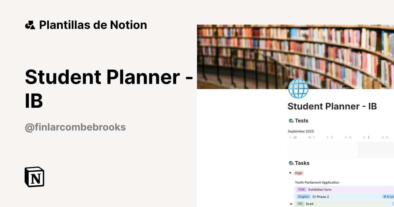The image size is (394, 207).
Task: Click the red High priority label
Action: [298, 173]
